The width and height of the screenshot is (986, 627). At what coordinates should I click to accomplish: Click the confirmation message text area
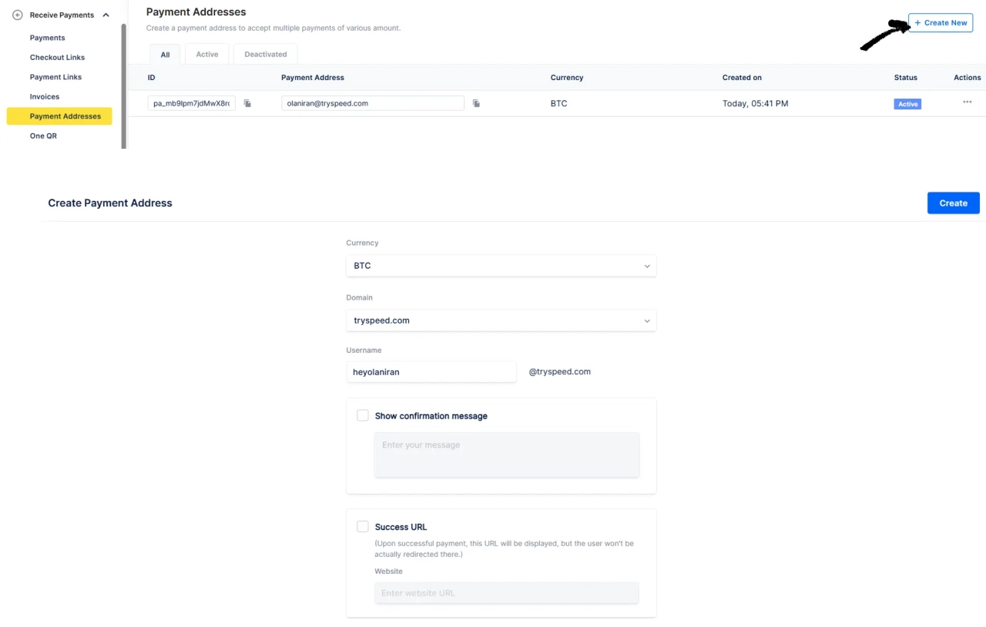coord(507,454)
